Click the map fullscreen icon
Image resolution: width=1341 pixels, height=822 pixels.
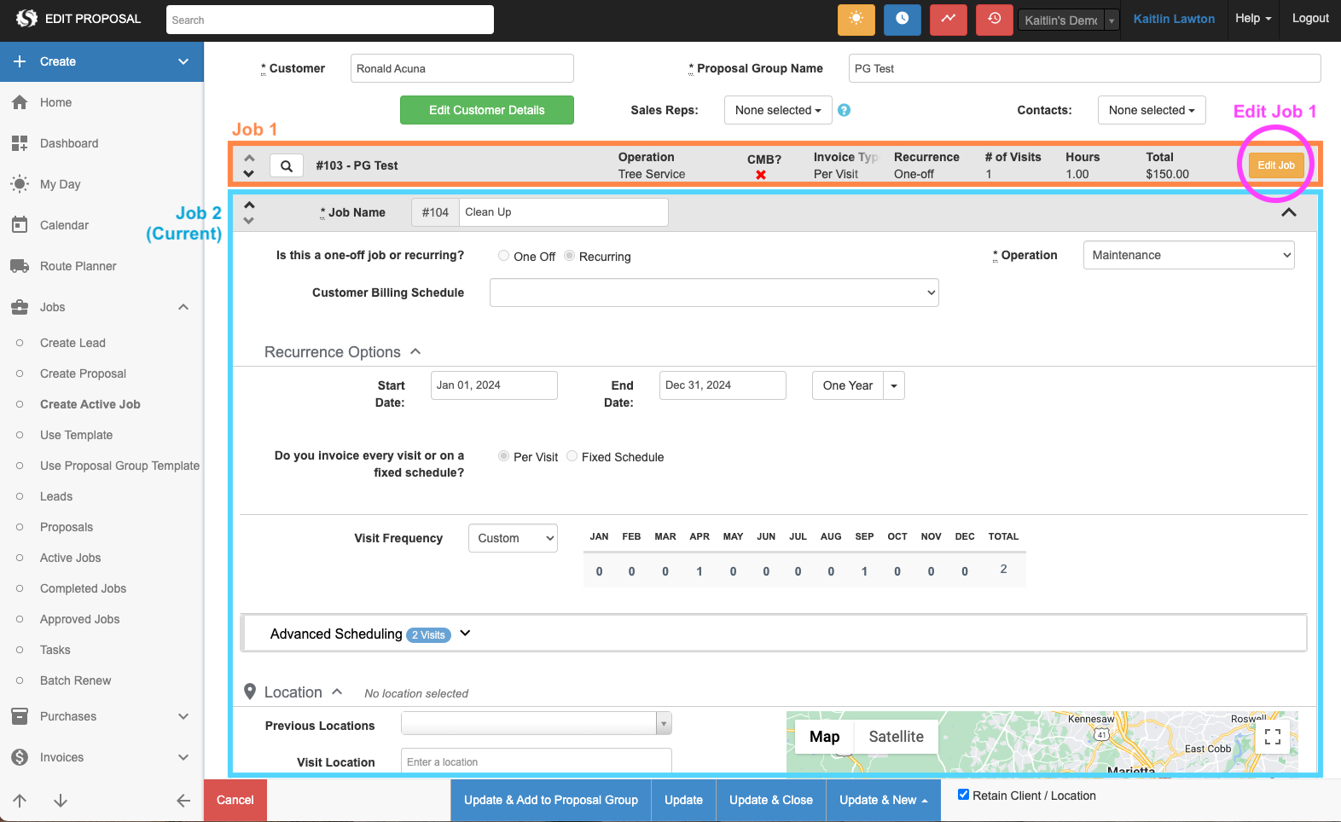click(x=1272, y=737)
